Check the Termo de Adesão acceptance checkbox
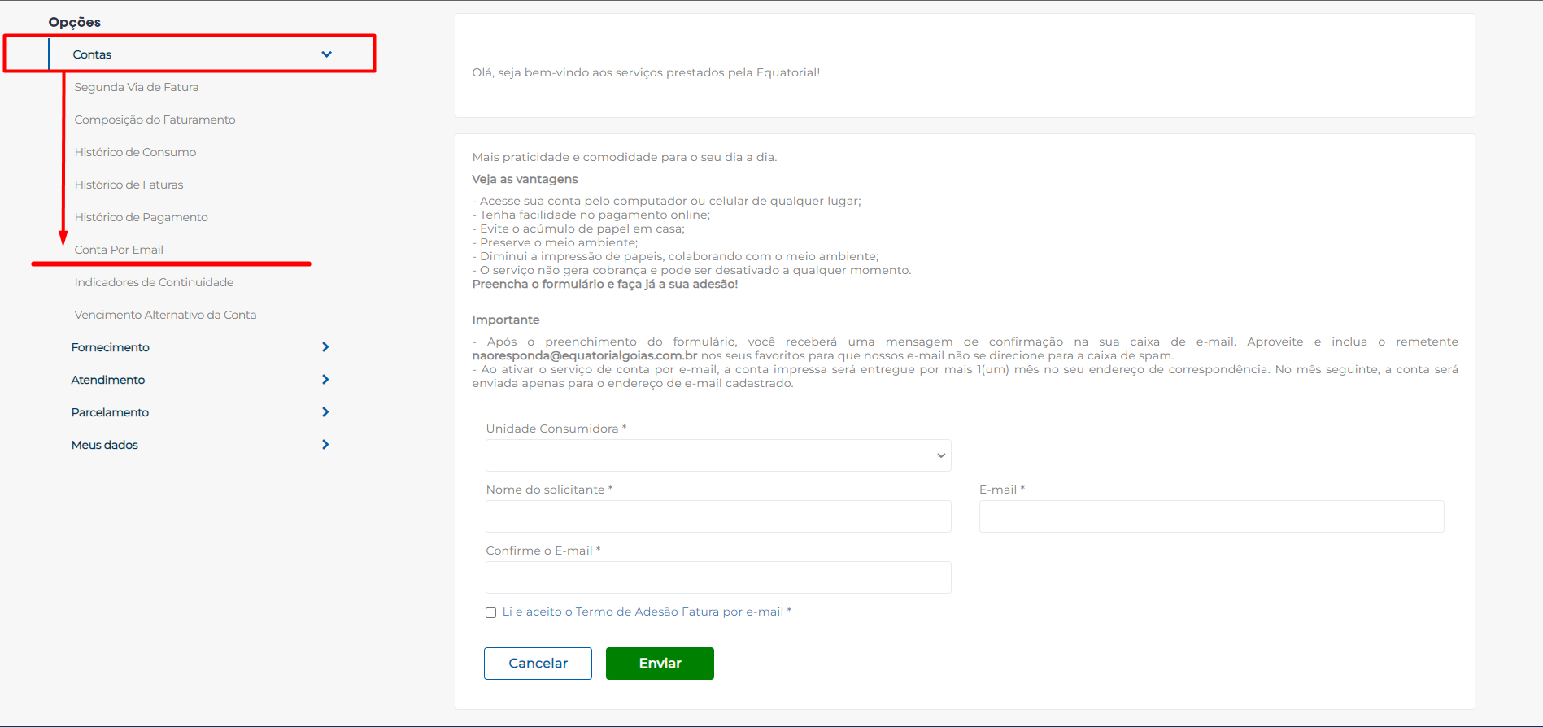1543x727 pixels. click(491, 612)
